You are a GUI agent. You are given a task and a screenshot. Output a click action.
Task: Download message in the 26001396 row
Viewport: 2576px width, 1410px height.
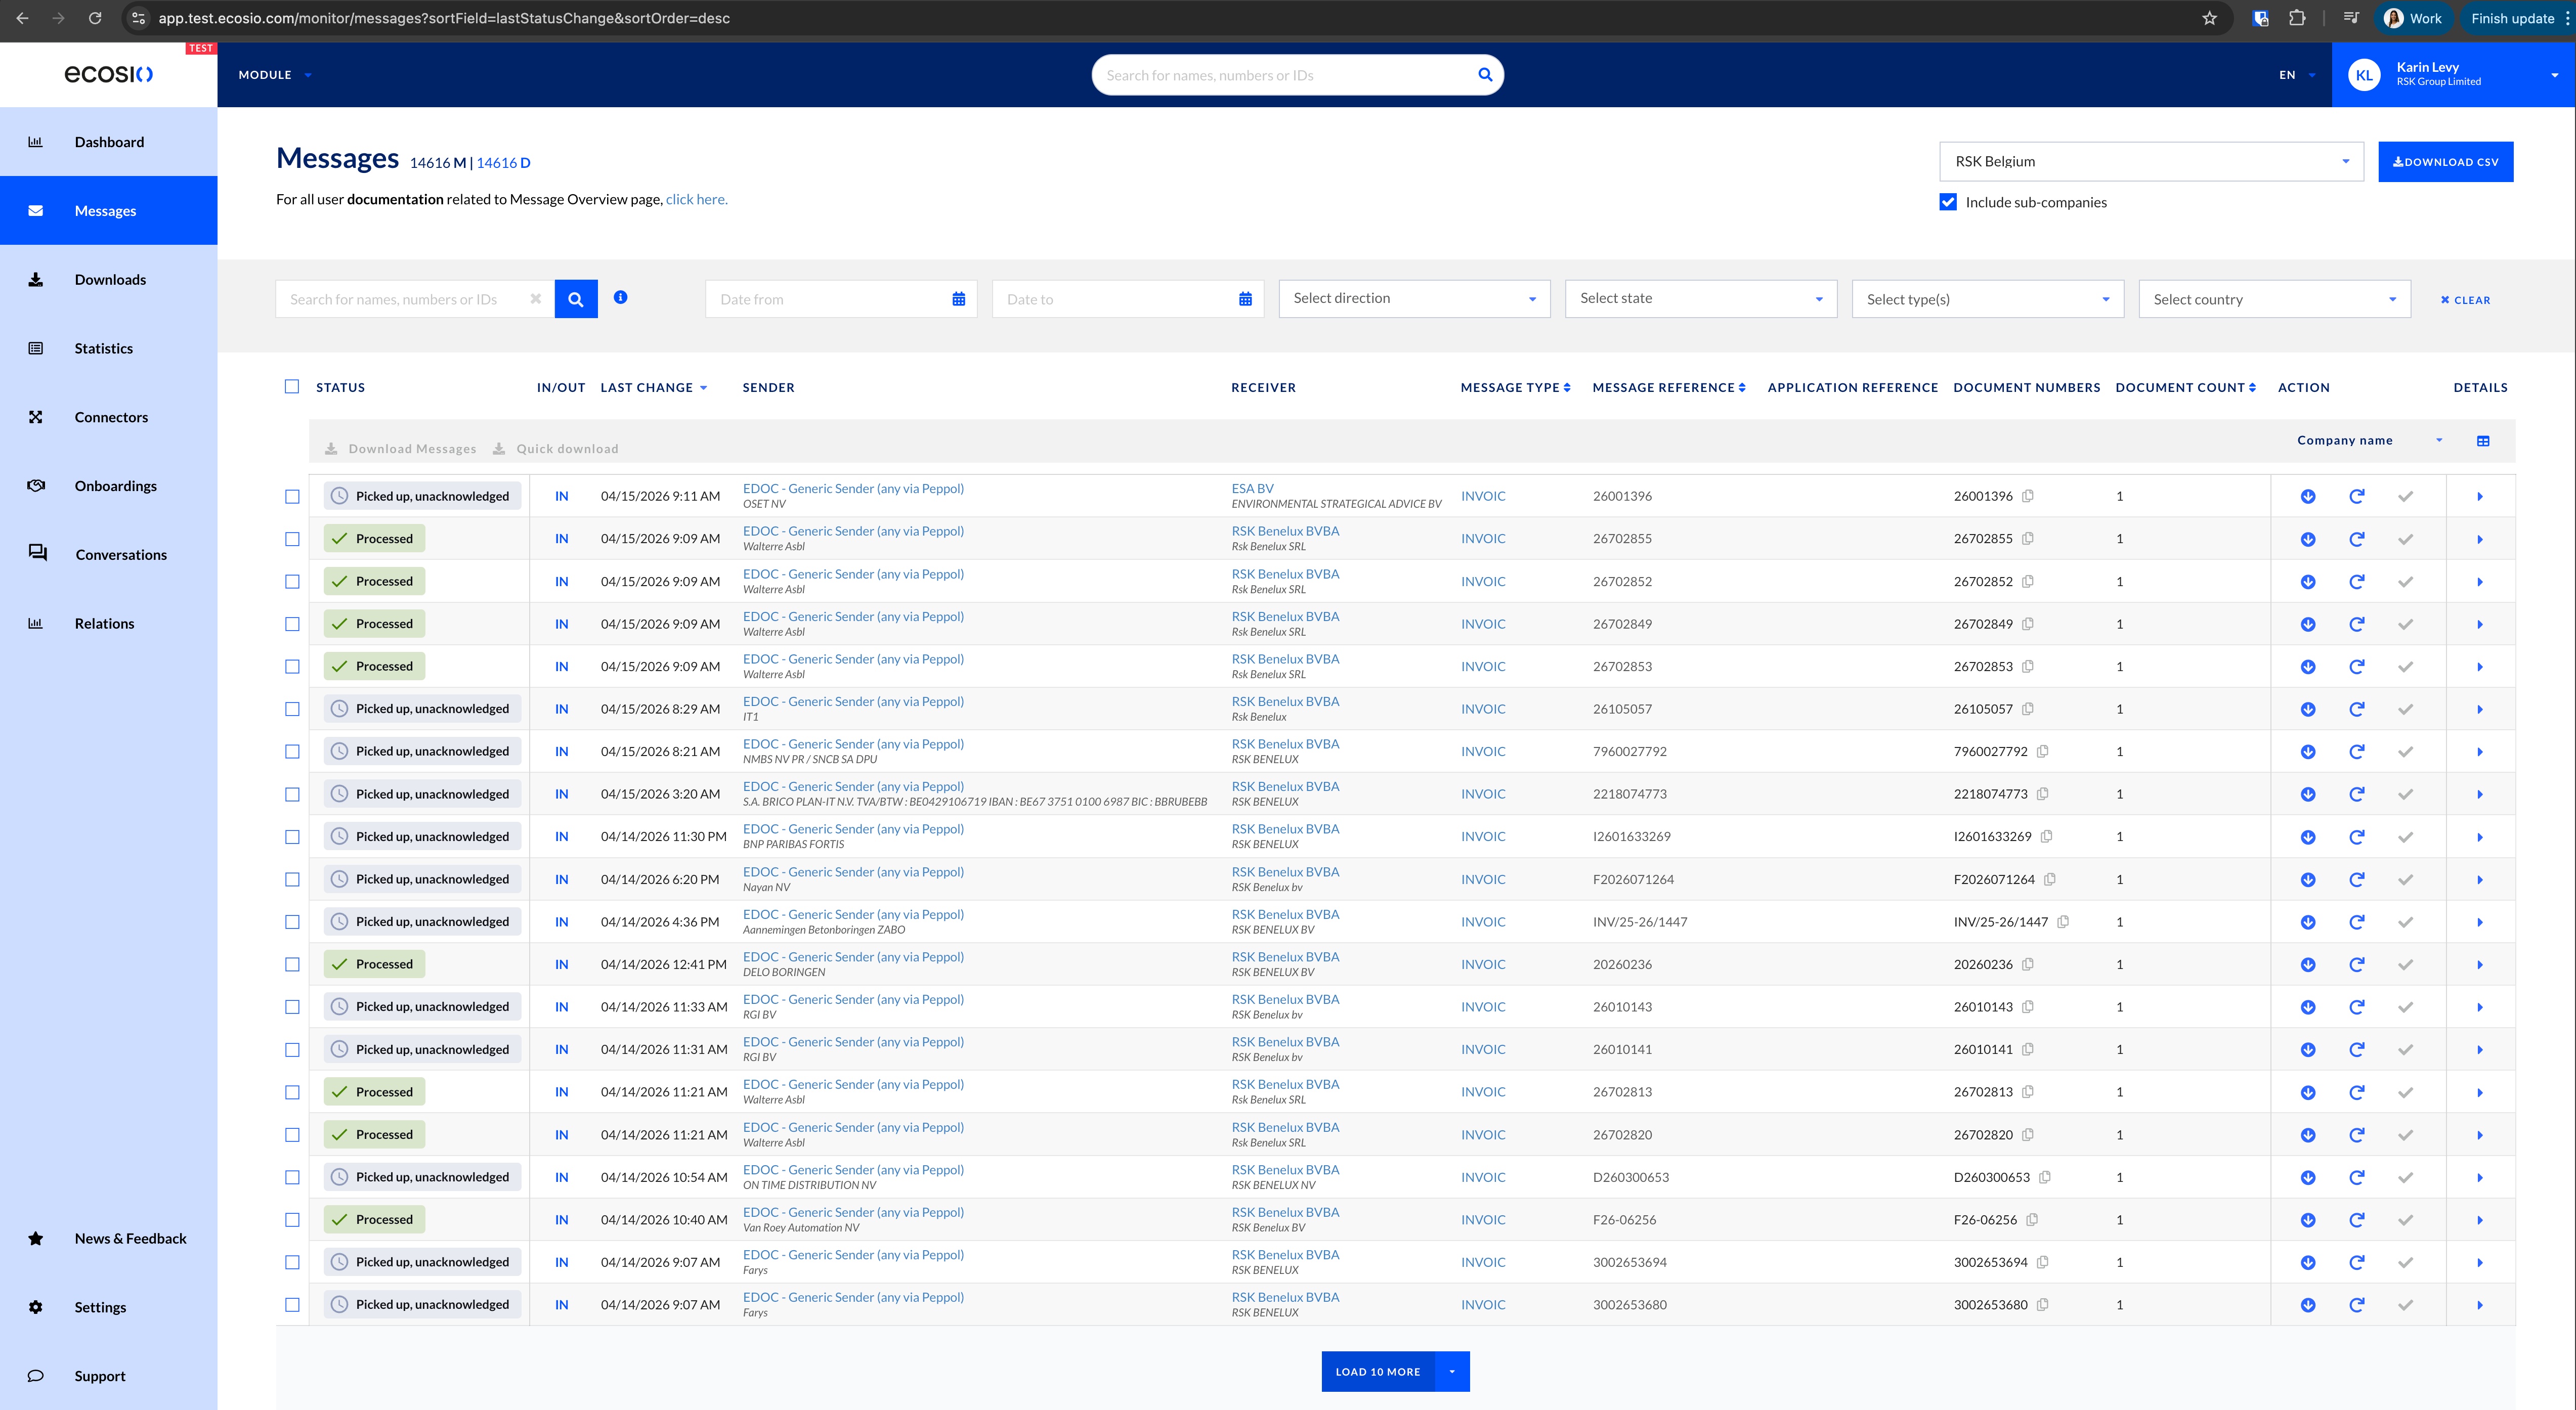(2308, 496)
